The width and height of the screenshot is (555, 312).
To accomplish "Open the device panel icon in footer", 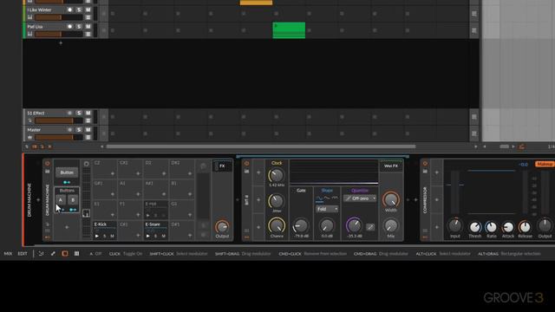I will point(65,254).
